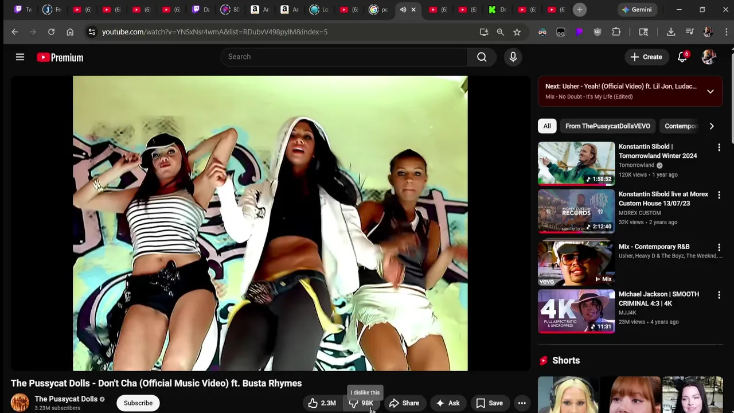The image size is (734, 413).
Task: Open the purple P extension
Action: [579, 32]
